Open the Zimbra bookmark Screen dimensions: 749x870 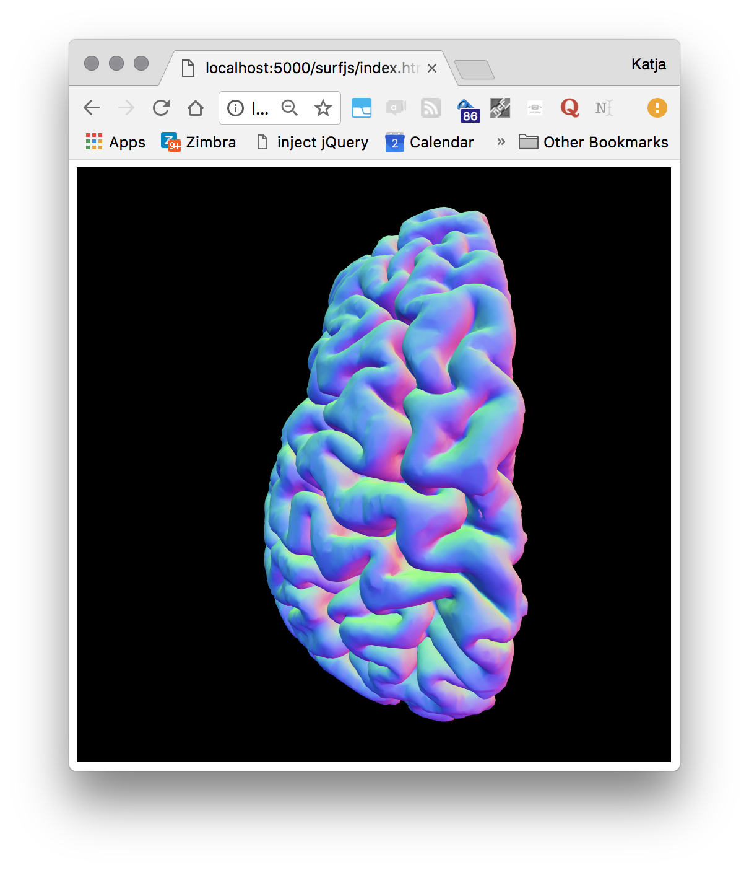198,142
